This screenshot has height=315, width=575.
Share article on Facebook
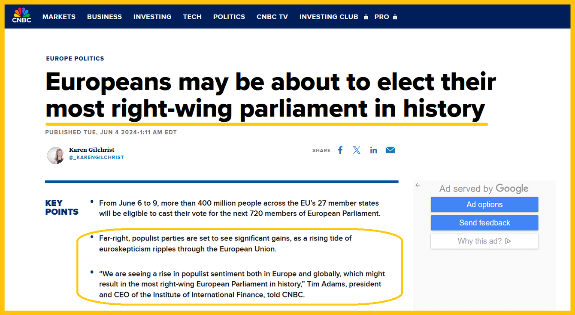coord(340,150)
